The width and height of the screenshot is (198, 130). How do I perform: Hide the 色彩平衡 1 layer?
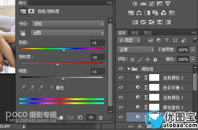[121, 87]
